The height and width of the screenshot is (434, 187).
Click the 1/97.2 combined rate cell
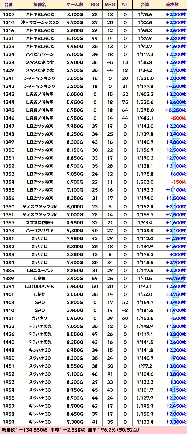pyautogui.click(x=145, y=366)
